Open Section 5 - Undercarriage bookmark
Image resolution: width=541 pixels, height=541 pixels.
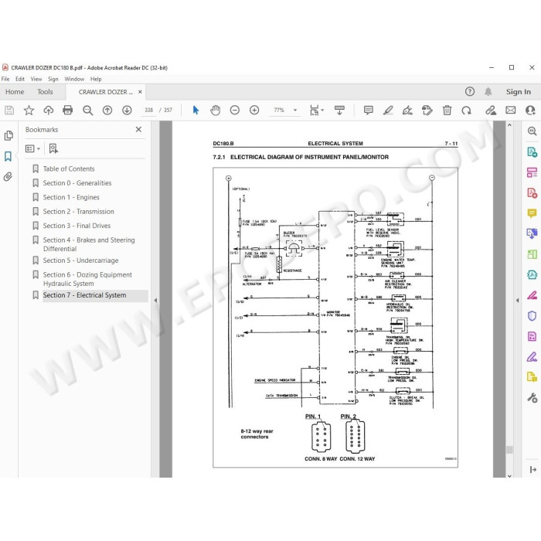[80, 260]
